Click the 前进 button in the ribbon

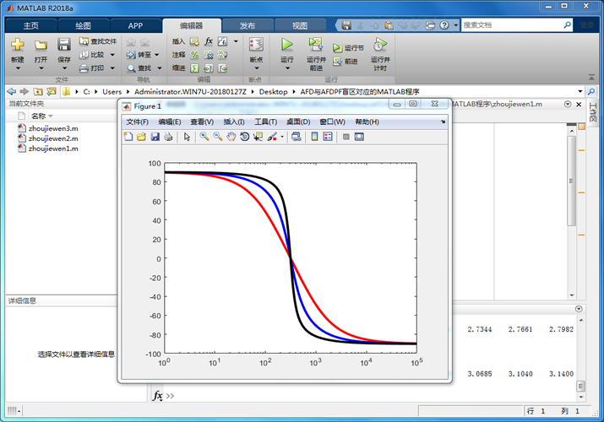346,61
